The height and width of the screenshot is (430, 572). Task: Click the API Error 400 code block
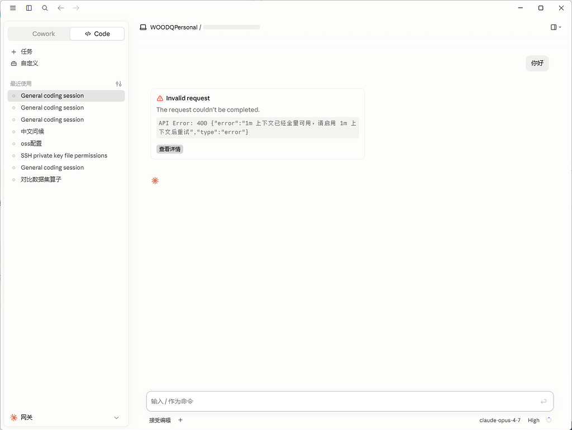click(258, 128)
